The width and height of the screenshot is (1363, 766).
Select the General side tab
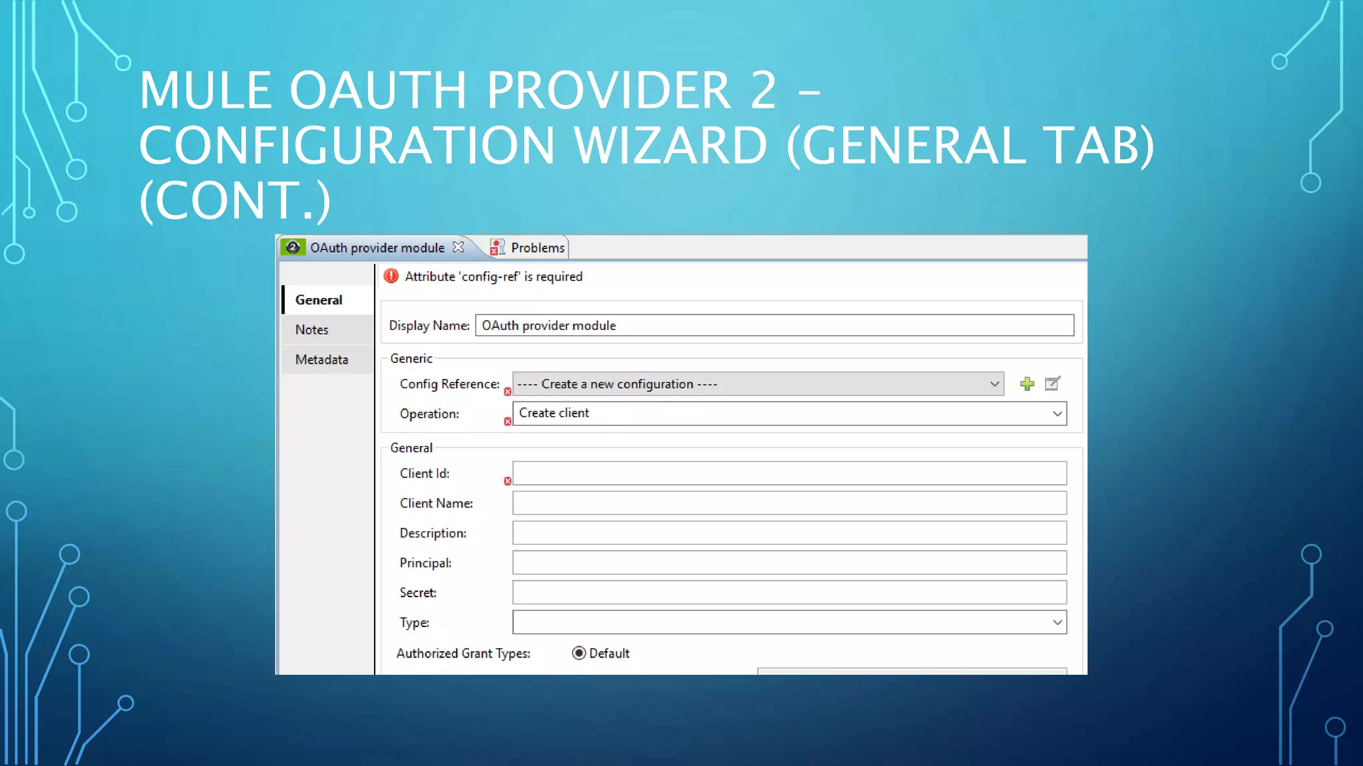tap(319, 300)
